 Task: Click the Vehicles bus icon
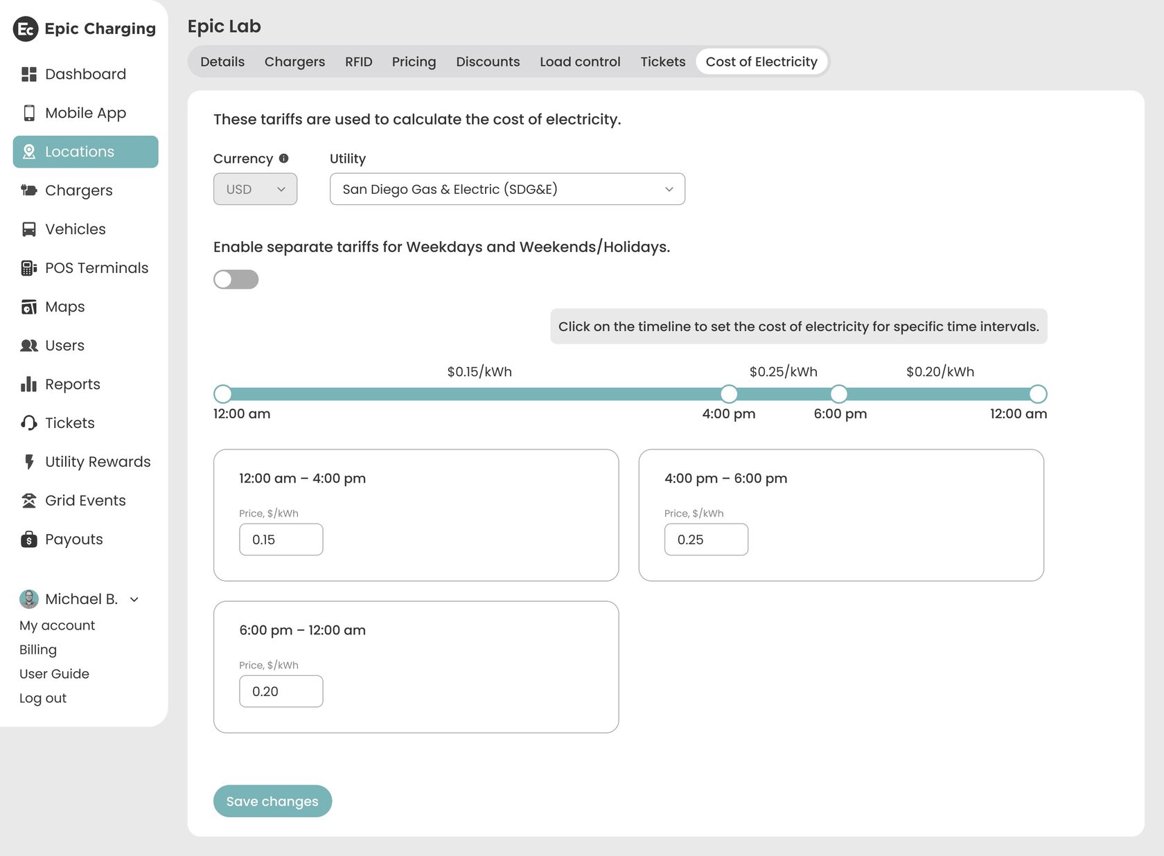(28, 229)
